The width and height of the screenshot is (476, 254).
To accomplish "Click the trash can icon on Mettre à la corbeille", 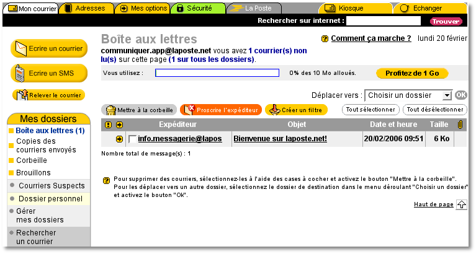I will coord(111,110).
